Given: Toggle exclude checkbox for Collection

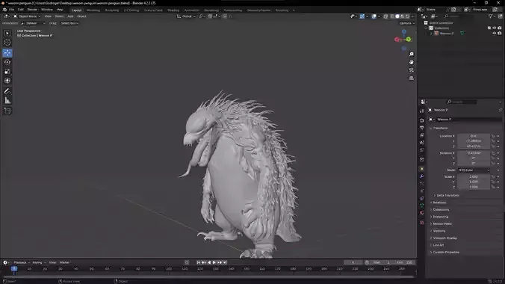Looking at the screenshot, I should (x=489, y=28).
